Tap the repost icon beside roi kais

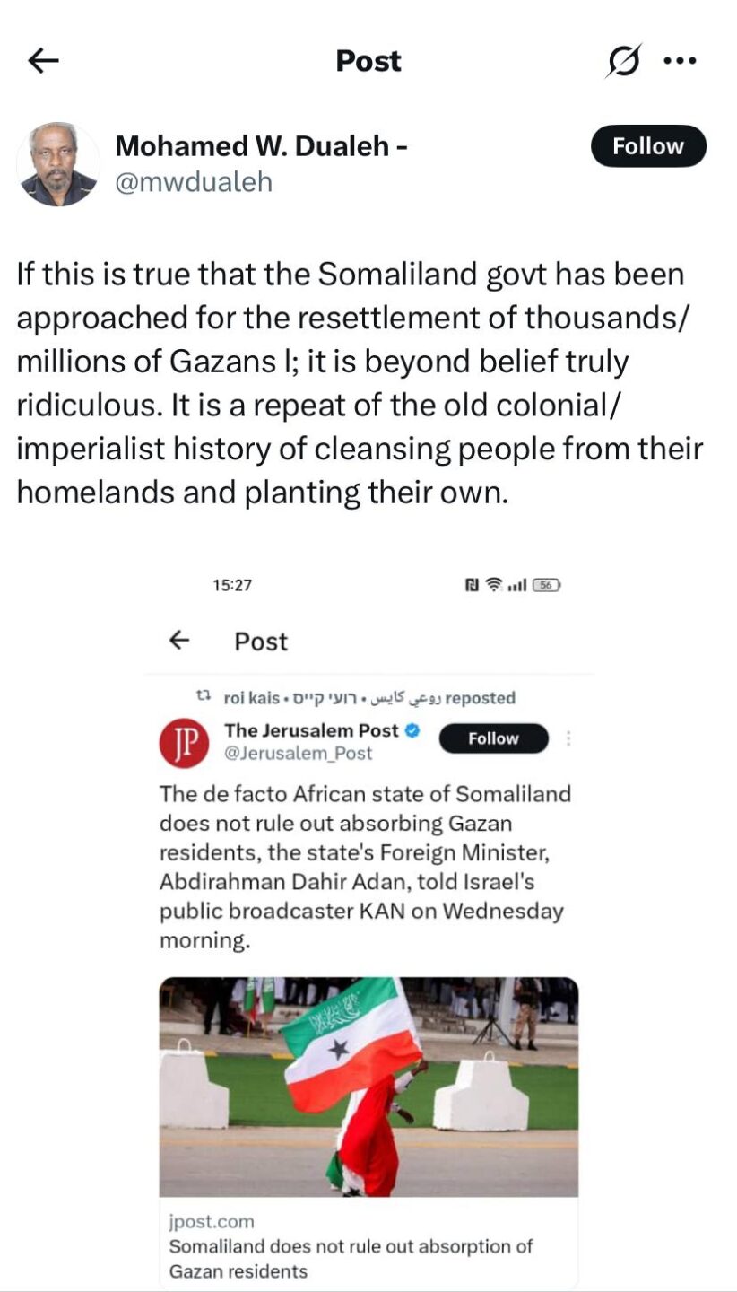click(x=203, y=697)
